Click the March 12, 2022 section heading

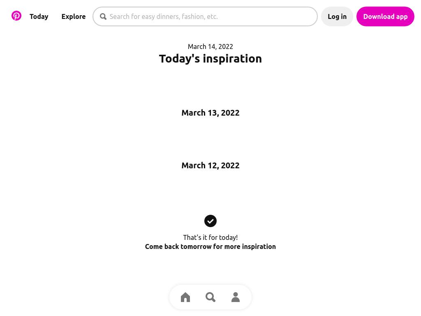point(210,165)
